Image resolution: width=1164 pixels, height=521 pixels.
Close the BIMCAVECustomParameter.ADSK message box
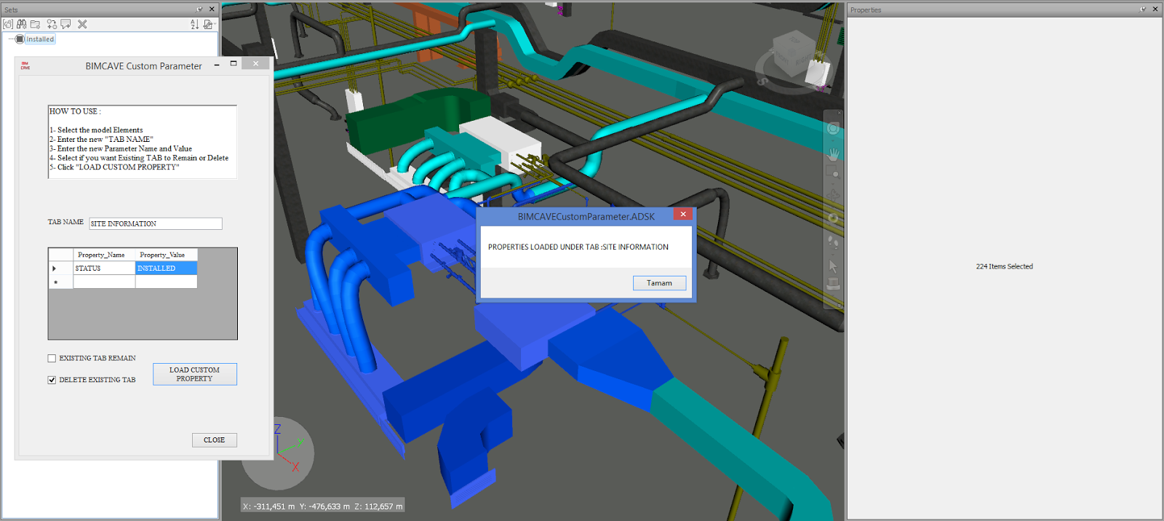683,214
